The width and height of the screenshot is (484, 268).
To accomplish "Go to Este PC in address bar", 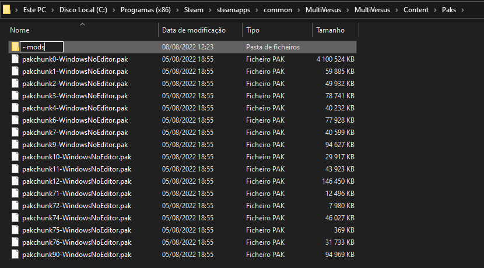I will click(34, 10).
